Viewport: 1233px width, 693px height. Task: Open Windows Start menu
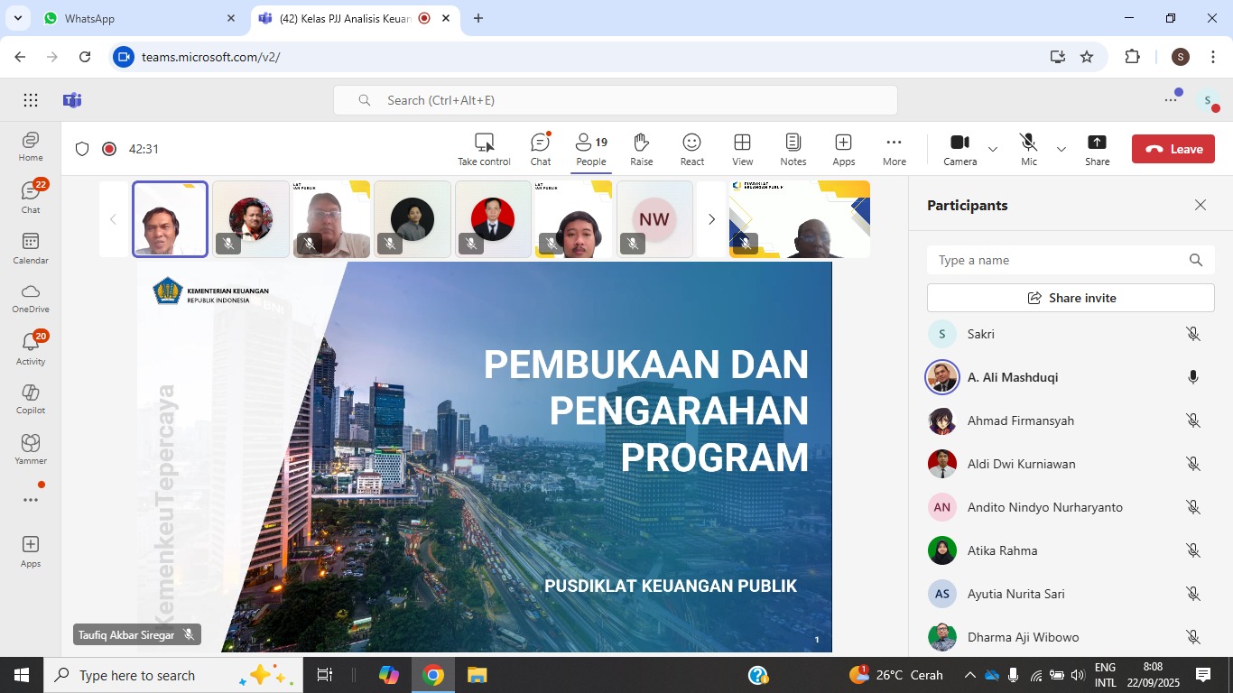[x=22, y=675]
